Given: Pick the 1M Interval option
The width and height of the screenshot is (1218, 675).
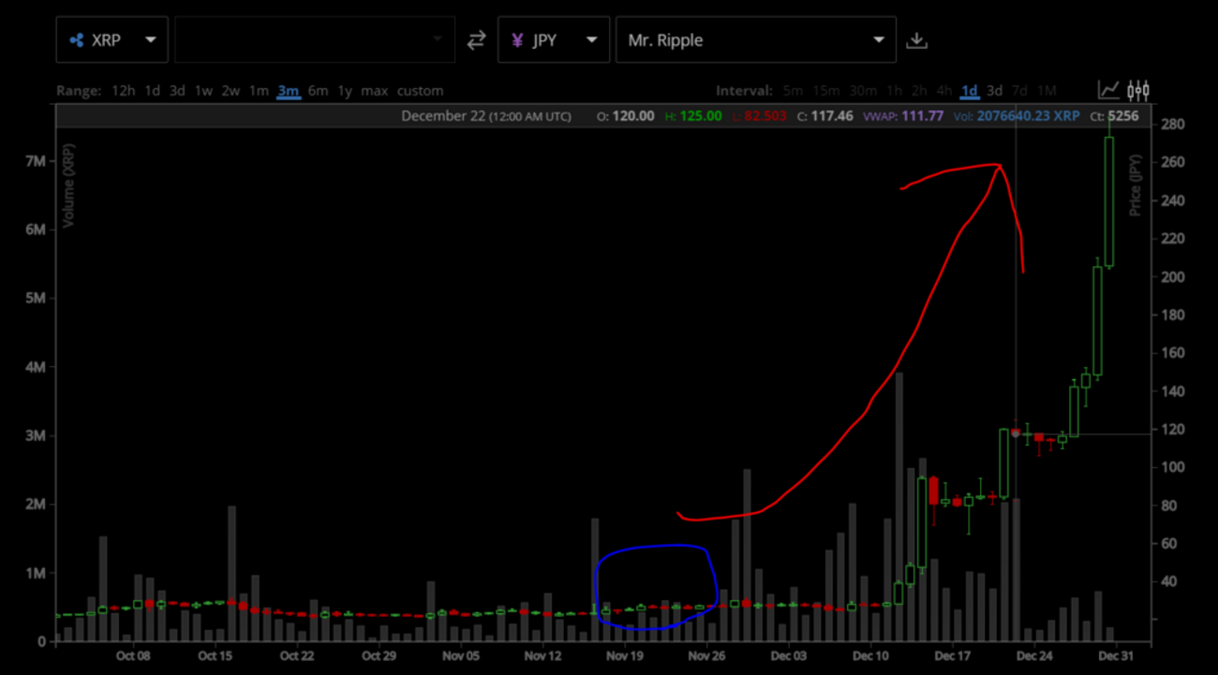Looking at the screenshot, I should pyautogui.click(x=1047, y=91).
